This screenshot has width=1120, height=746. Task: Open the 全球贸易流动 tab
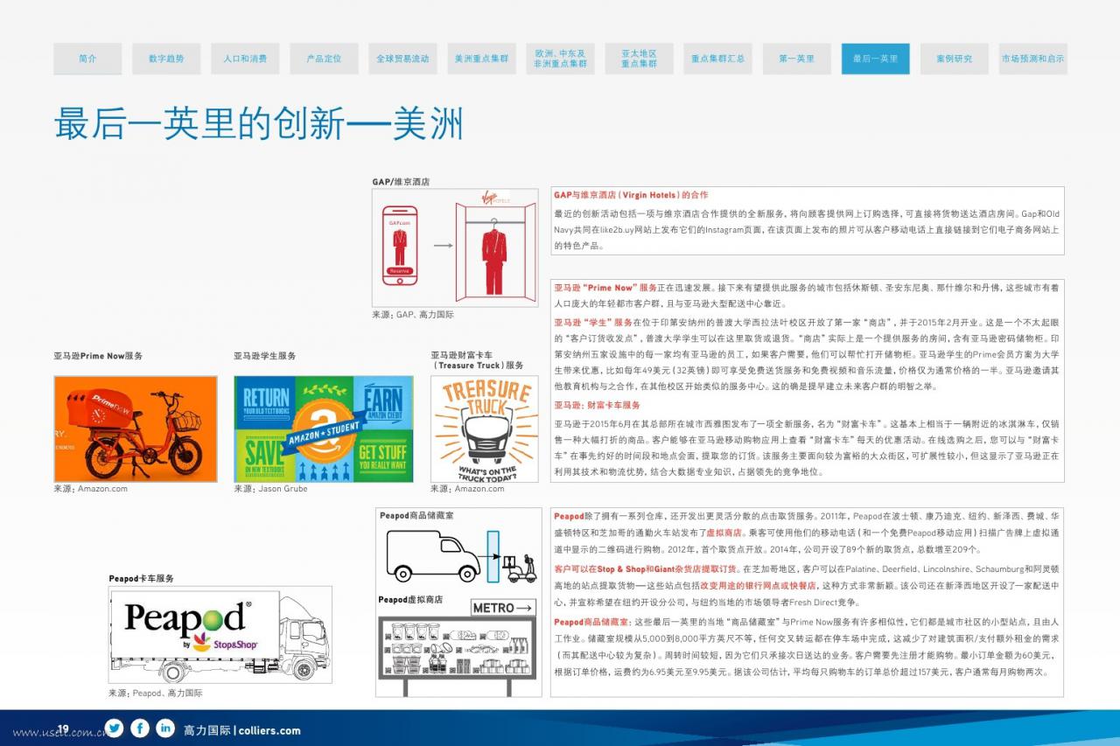click(402, 59)
